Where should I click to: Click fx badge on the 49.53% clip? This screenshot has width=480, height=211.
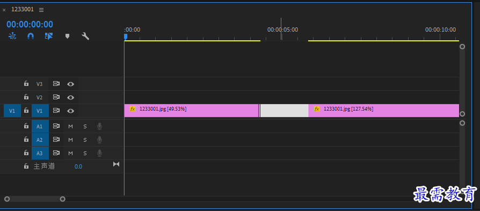[133, 109]
